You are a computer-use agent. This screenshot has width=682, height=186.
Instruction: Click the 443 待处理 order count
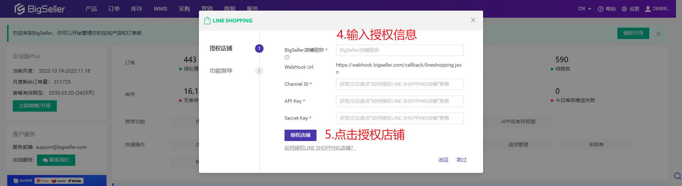pos(190,60)
